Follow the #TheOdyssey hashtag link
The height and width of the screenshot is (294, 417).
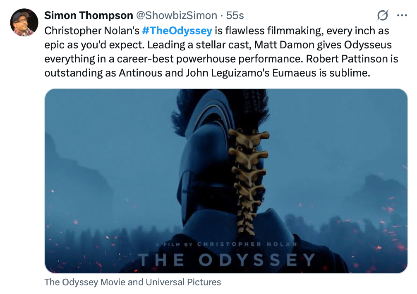(x=177, y=31)
